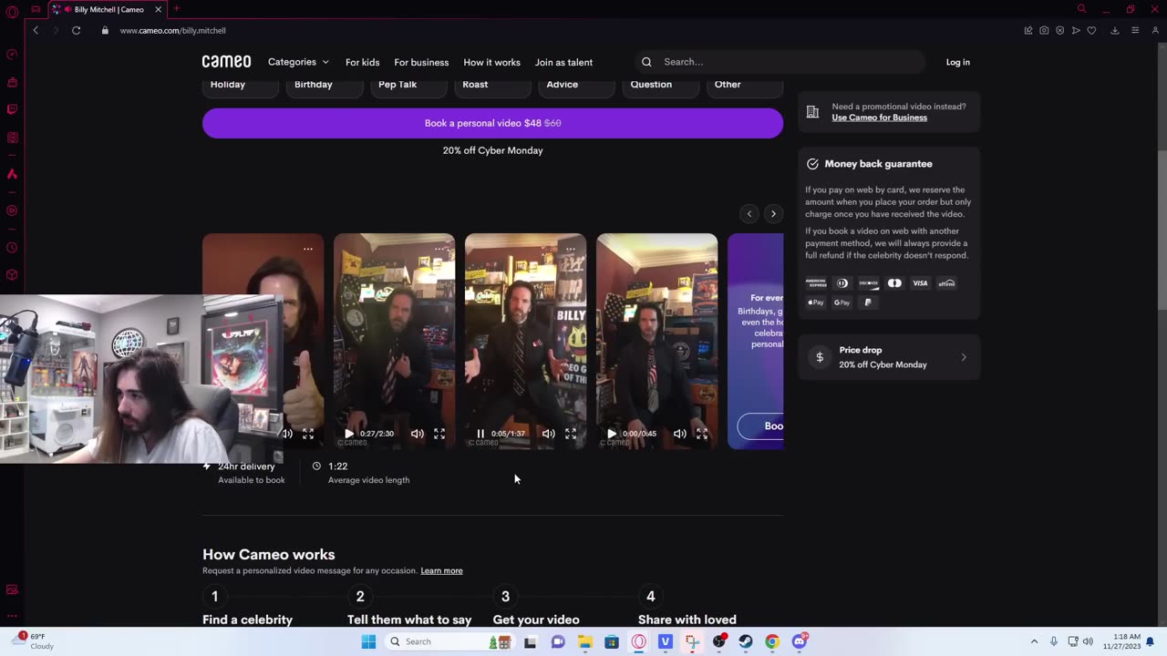Screen dimensions: 1167x656
Task: Open fullscreen for the 0:00/0:45 video
Action: 702,434
